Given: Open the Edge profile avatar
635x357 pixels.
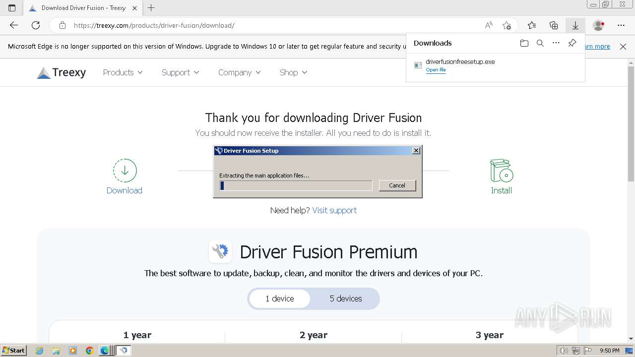Looking at the screenshot, I should pos(599,25).
